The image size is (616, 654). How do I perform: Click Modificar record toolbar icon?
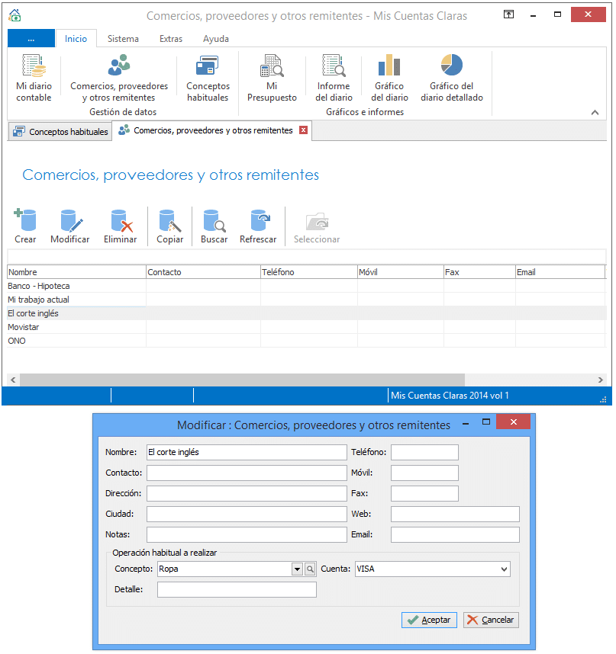click(70, 226)
